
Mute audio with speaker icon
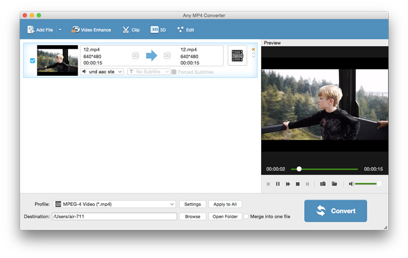[351, 184]
